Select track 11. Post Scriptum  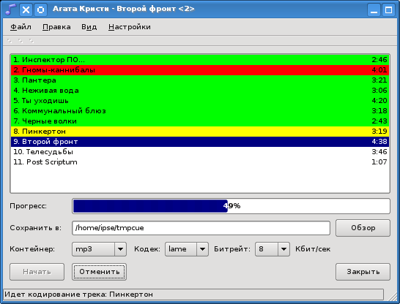(200, 162)
